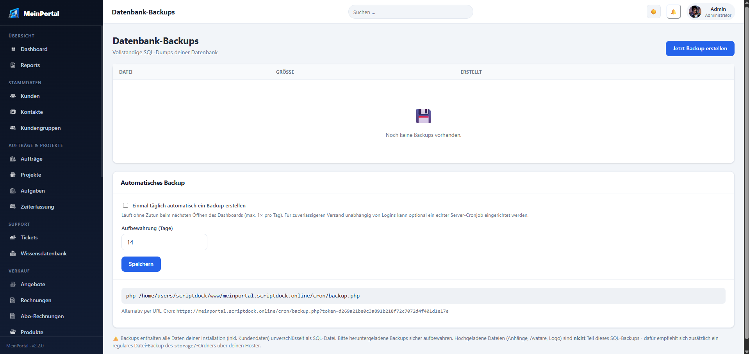Viewport: 749px width, 354px height.
Task: Click the Kunden sidebar icon
Action: pyautogui.click(x=13, y=96)
